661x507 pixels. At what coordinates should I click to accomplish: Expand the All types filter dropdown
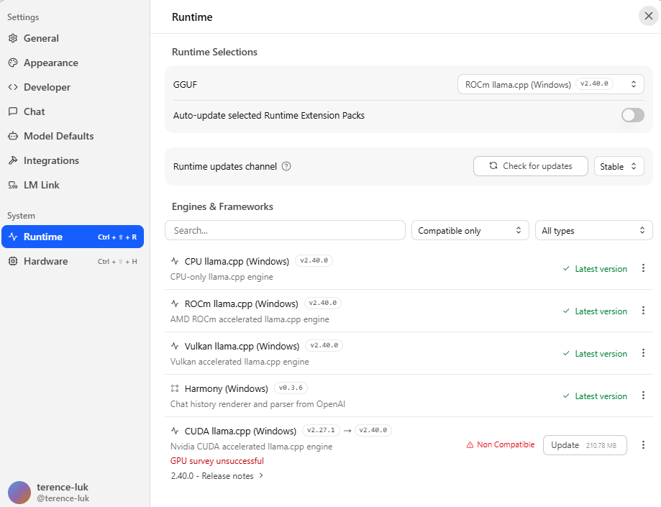point(593,231)
